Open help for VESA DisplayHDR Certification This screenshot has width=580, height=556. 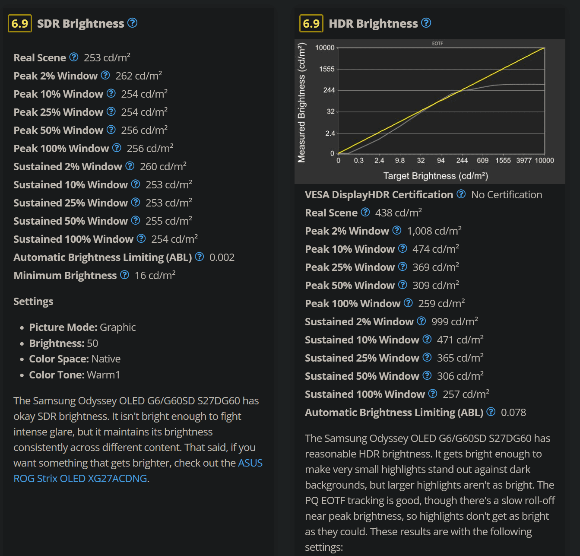(x=461, y=194)
